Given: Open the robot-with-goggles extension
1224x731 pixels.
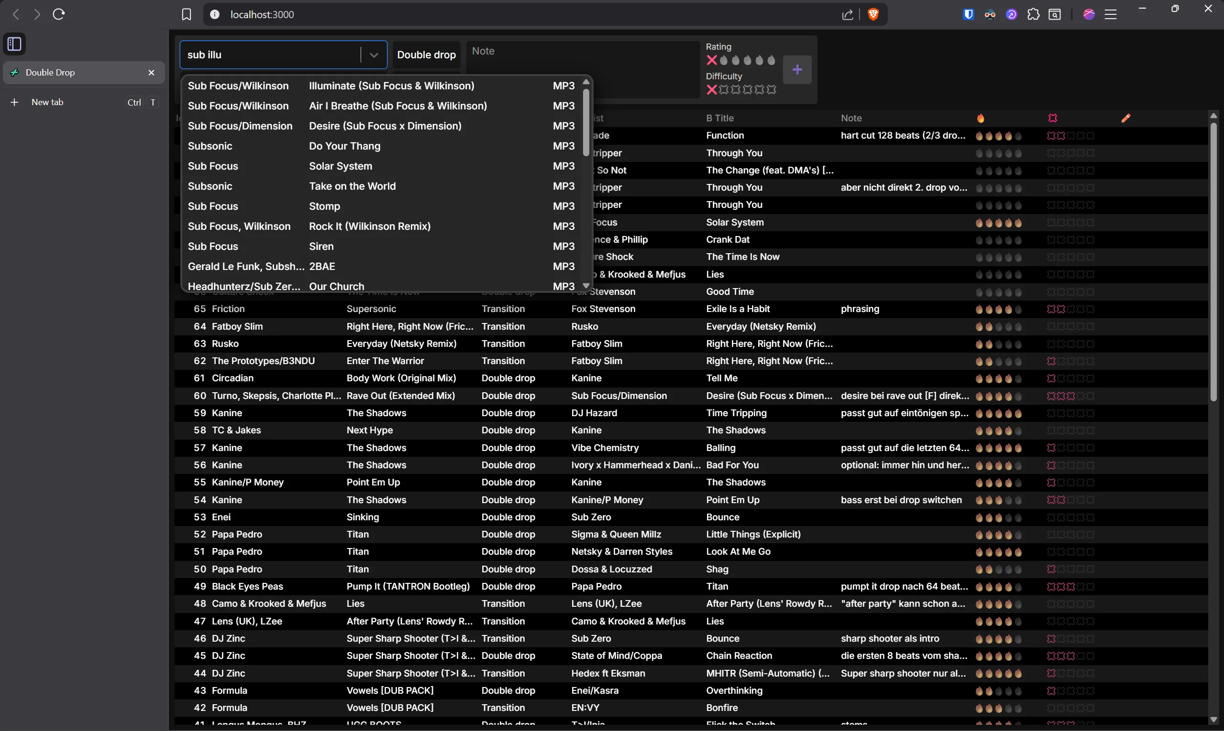Looking at the screenshot, I should [990, 14].
